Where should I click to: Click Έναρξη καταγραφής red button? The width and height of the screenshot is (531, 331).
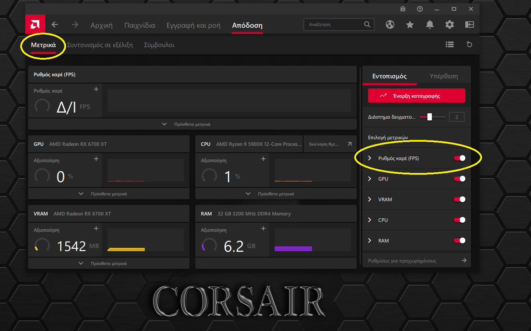click(x=417, y=96)
